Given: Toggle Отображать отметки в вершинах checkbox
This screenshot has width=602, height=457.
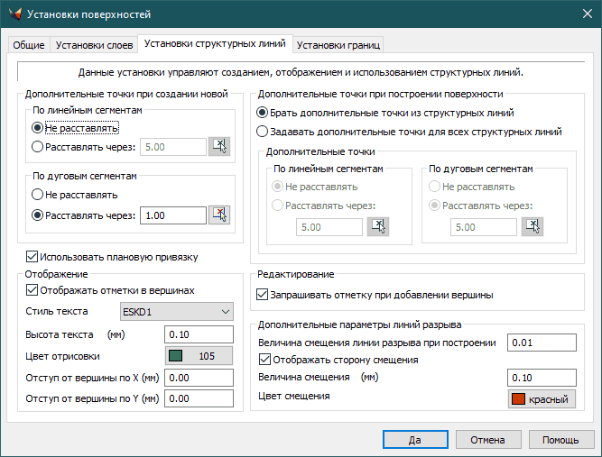Looking at the screenshot, I should [33, 290].
